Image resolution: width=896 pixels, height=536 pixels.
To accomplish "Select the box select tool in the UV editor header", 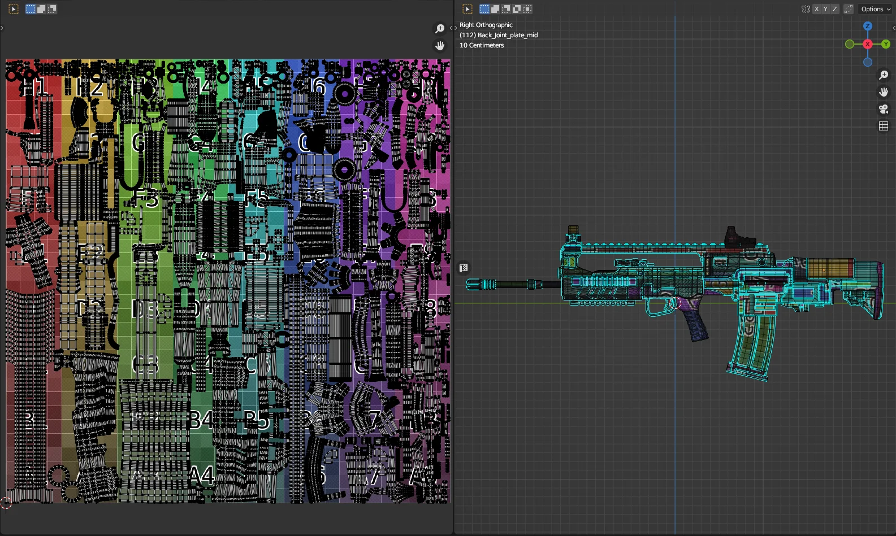I will click(x=14, y=9).
